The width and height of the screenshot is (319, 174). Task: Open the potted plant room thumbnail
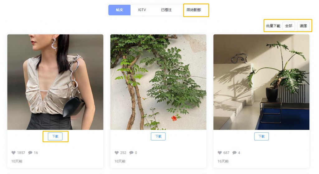point(261,82)
